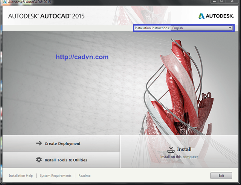Click the Autodesk logo at top right
The image size is (241, 185).
[216, 16]
